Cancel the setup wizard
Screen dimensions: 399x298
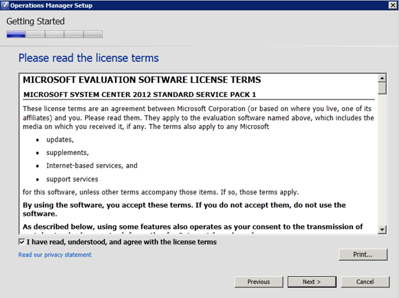(x=365, y=282)
